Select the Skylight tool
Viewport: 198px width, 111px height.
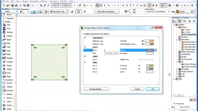pyautogui.click(x=8, y=58)
